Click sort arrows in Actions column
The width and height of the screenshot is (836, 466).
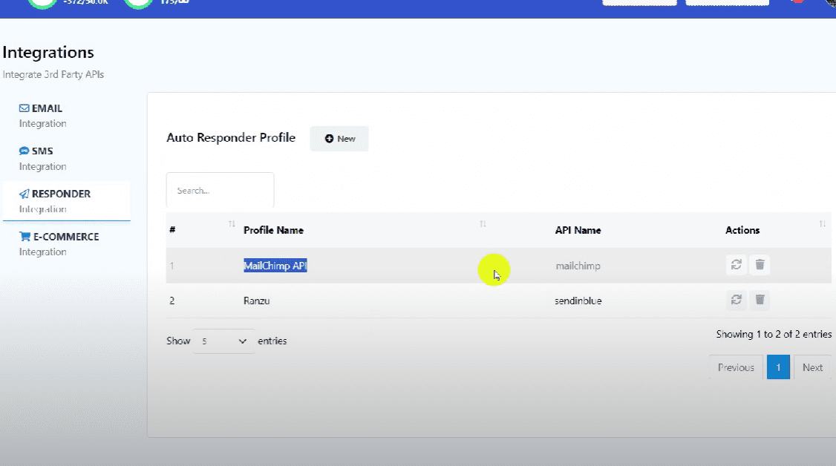(822, 224)
